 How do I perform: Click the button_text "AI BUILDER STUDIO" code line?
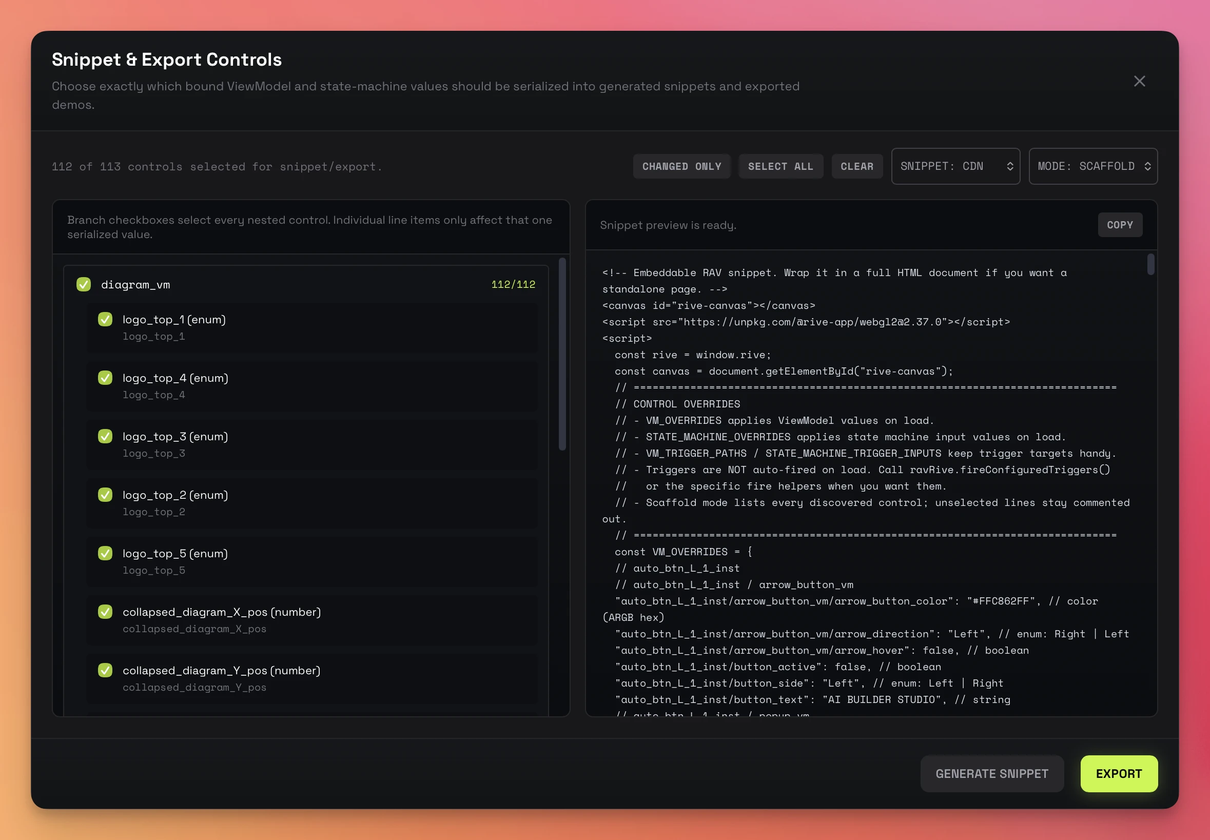click(813, 699)
